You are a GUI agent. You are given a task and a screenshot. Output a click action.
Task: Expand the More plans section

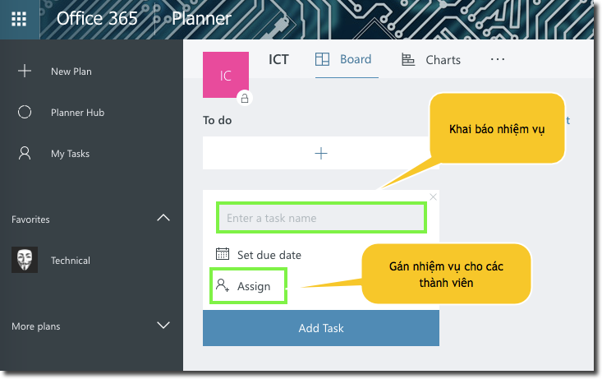163,326
